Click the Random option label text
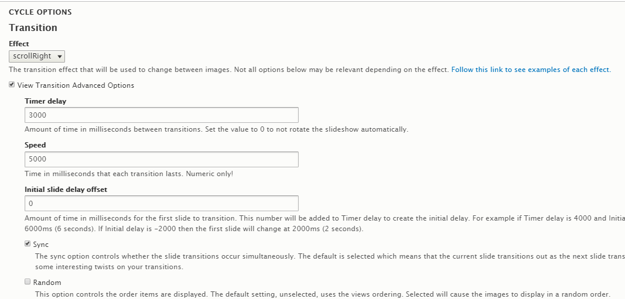Image resolution: width=625 pixels, height=299 pixels. (47, 283)
